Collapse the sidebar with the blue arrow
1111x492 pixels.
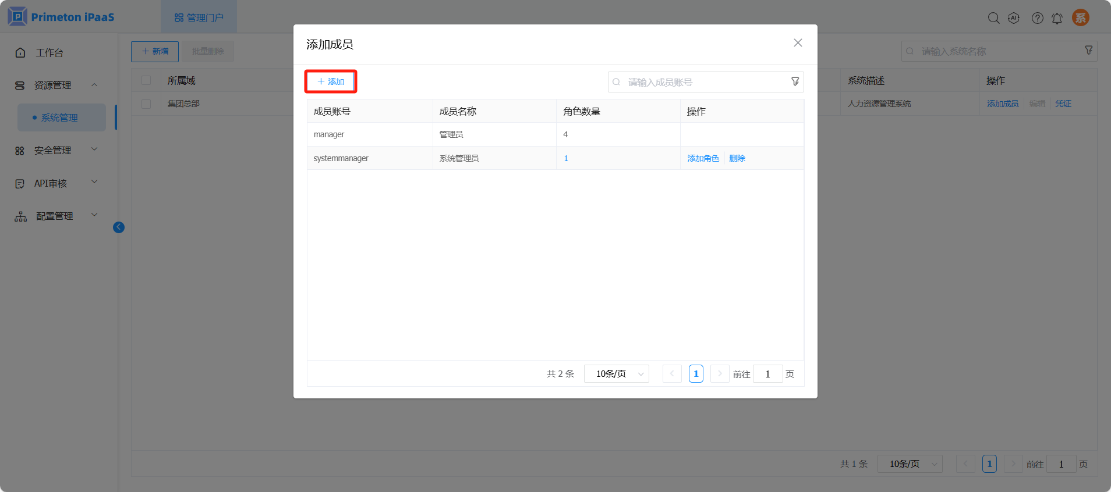(x=119, y=227)
